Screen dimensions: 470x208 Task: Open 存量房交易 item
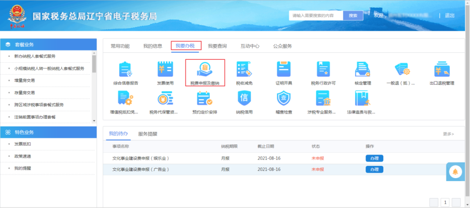click(x=24, y=93)
